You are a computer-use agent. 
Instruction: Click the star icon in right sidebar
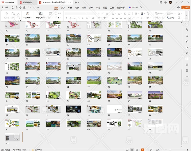[187, 35]
